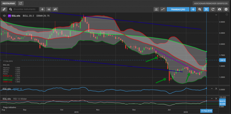Collapse the RSI 14 Wilder panel

[x=212, y=99]
